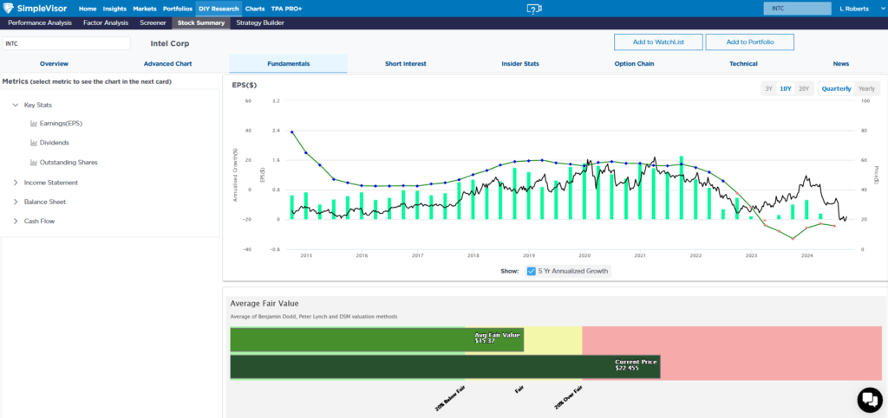The width and height of the screenshot is (888, 418).
Task: Click the video tour icon in header
Action: [534, 9]
